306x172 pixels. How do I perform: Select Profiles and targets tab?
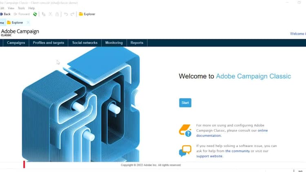point(49,43)
